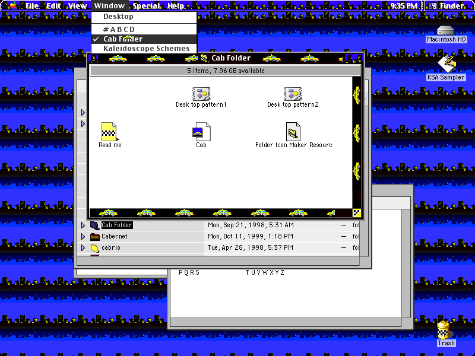Click the folder proxy icon in Cab Folder title bar

(x=204, y=58)
